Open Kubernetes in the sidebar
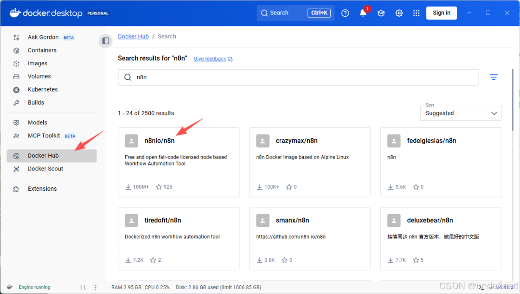 52,89
